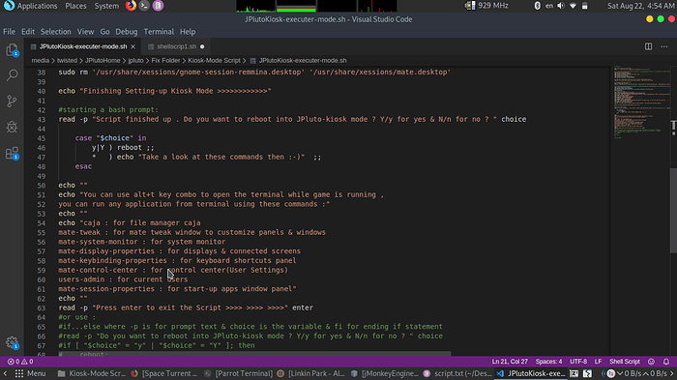Screen dimensions: 677x380
Task: Click 'Ln 21, Col 27' in status bar
Action: click(510, 362)
